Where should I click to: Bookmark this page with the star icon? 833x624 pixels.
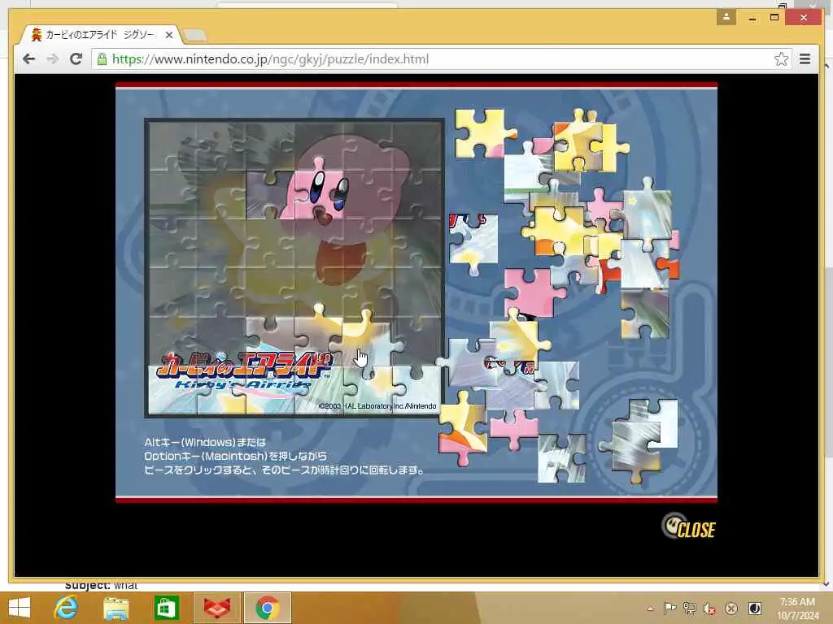pos(780,58)
